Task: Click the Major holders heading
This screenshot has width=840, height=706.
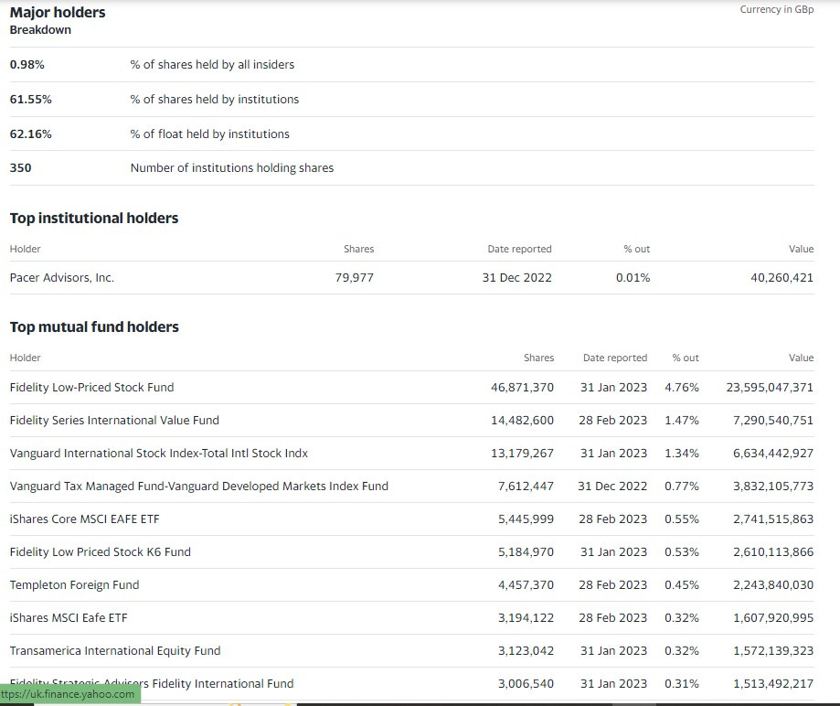Action: point(58,12)
